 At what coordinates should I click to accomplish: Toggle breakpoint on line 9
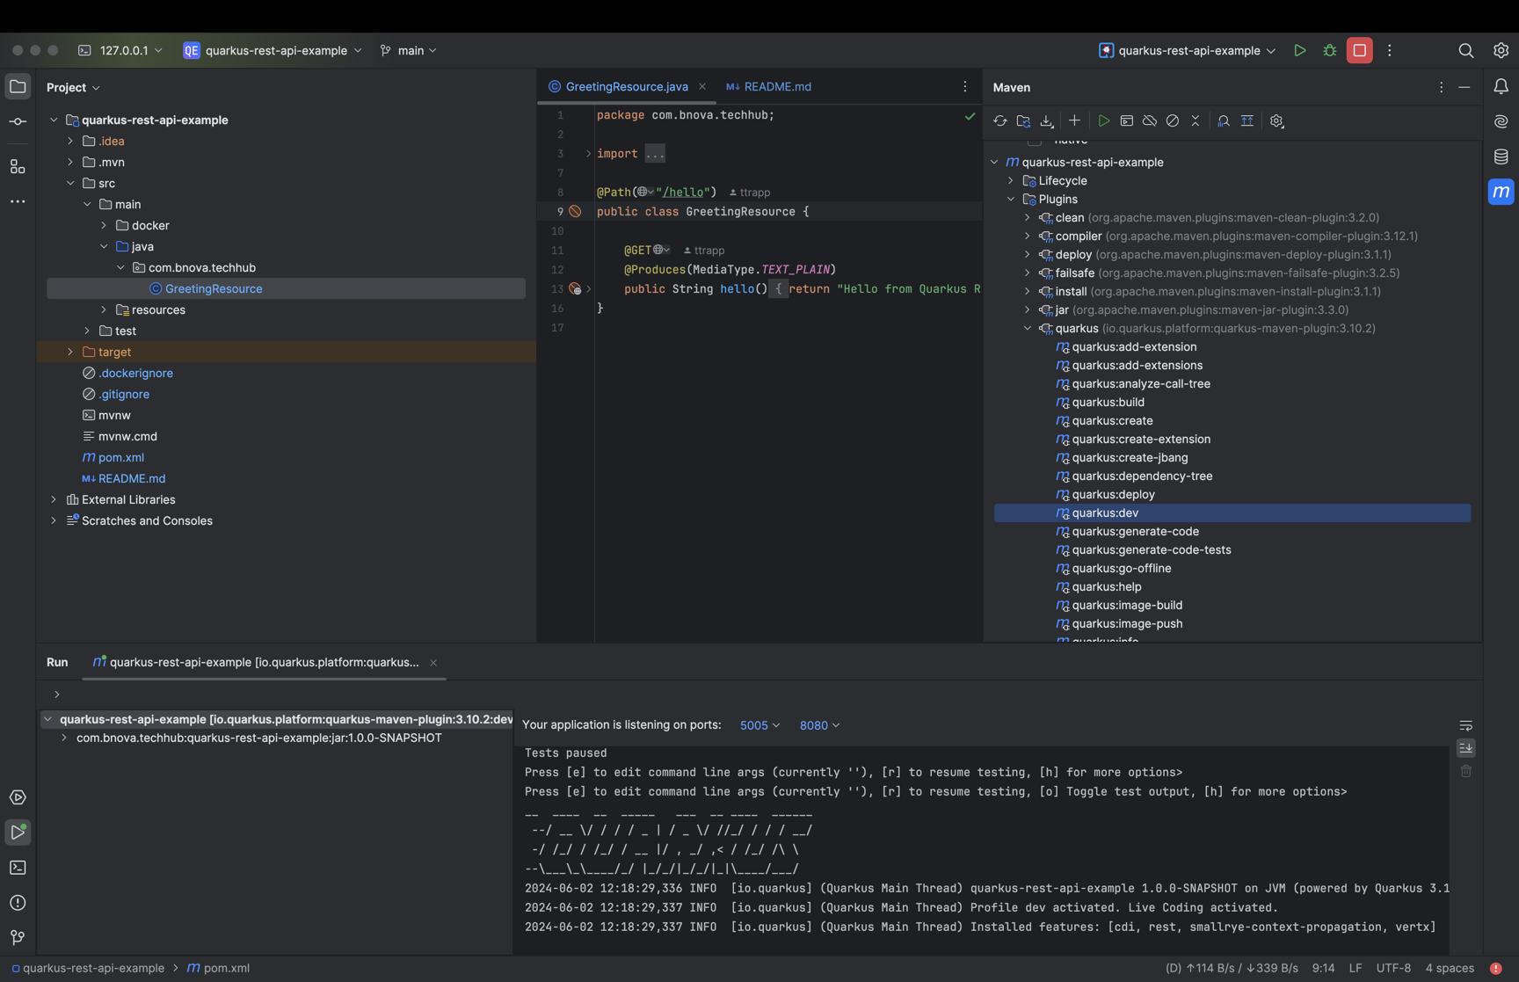click(575, 212)
